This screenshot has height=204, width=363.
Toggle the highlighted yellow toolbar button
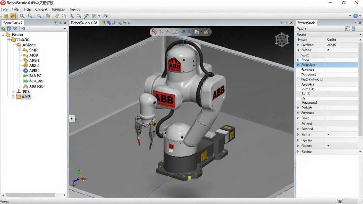coord(12,16)
